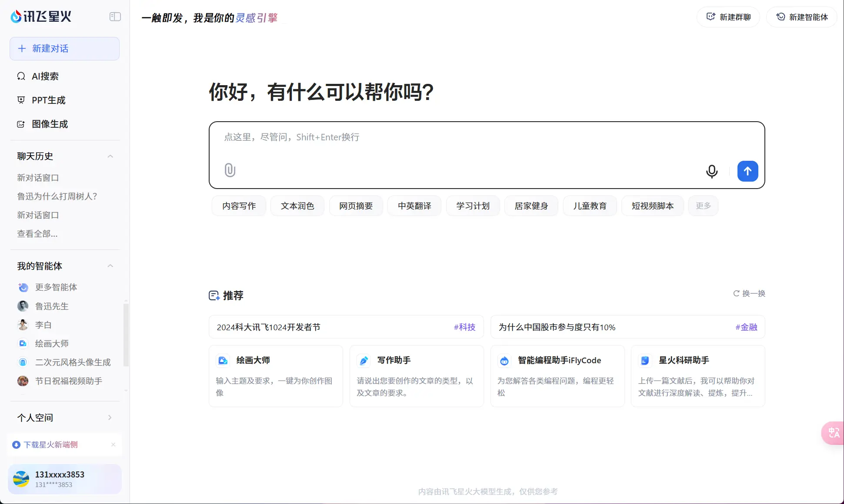The width and height of the screenshot is (844, 504).
Task: Click the iFlytek Spark logo
Action: (x=41, y=17)
